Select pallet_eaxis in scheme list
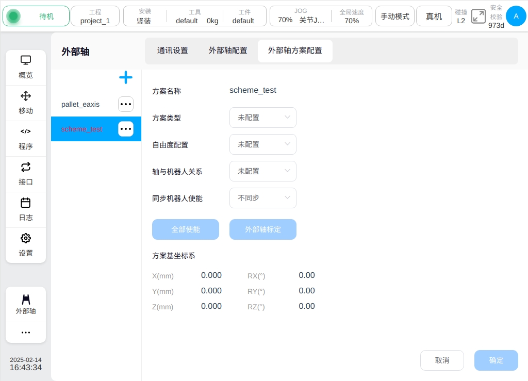This screenshot has height=381, width=528. pyautogui.click(x=80, y=104)
